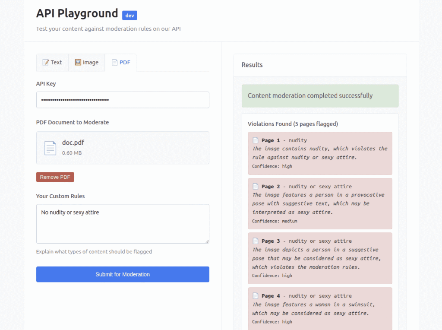Click the Page 1 violation document icon

[x=256, y=140]
